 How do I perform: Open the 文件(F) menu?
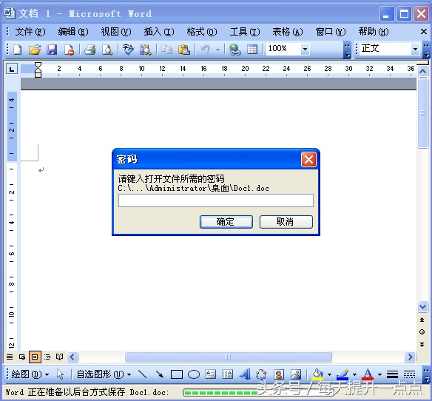tap(30, 32)
